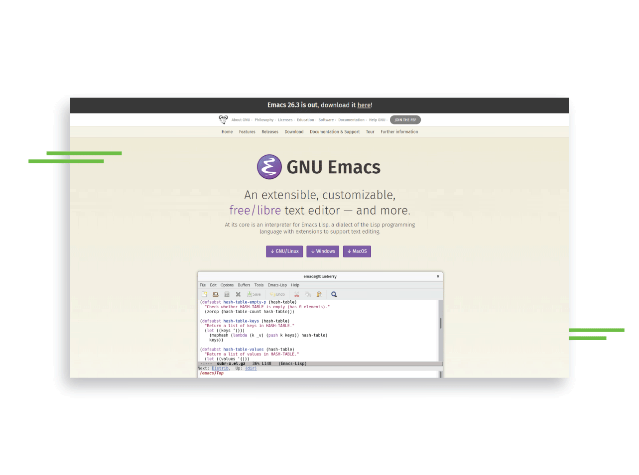Click hash-table-keys function name in code
The width and height of the screenshot is (639, 475).
[x=241, y=321]
